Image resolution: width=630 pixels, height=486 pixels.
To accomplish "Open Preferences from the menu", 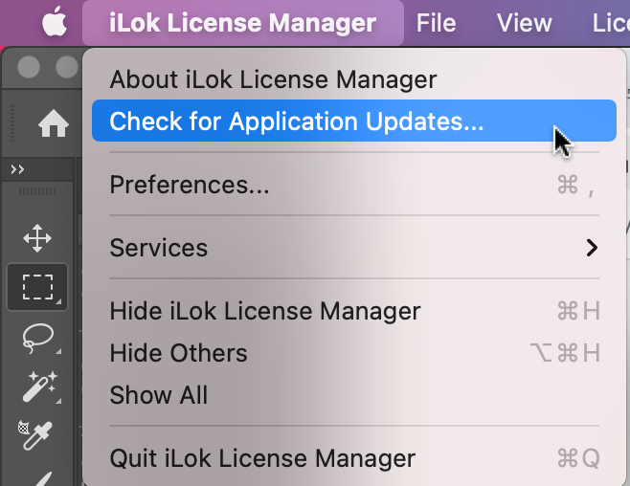I will (190, 185).
